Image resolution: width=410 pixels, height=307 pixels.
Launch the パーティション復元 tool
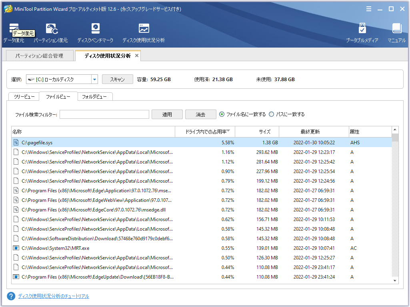click(x=51, y=33)
